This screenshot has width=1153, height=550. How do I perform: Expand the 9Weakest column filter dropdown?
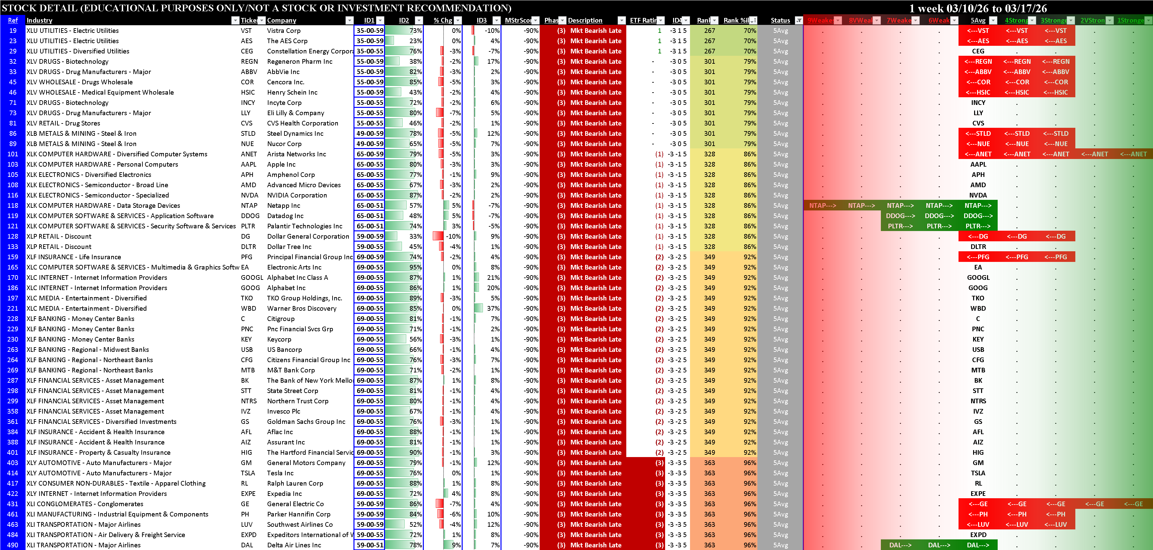[x=838, y=20]
